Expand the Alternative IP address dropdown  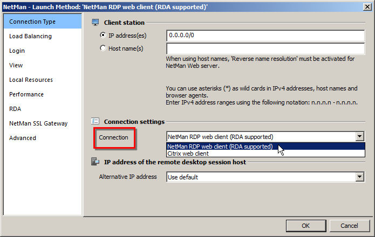point(360,177)
